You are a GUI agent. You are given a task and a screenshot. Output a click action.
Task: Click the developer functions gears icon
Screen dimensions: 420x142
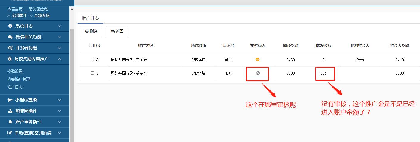click(10, 48)
